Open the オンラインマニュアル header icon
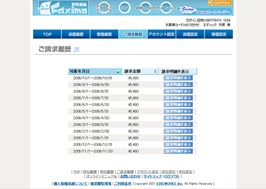This screenshot has height=189, width=266. point(104,8)
